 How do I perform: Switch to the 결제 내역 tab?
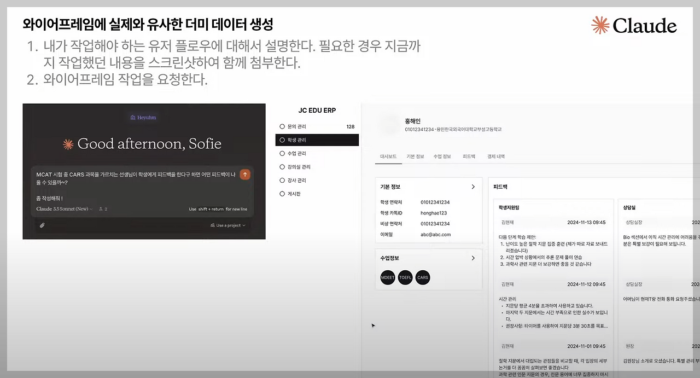click(x=496, y=156)
